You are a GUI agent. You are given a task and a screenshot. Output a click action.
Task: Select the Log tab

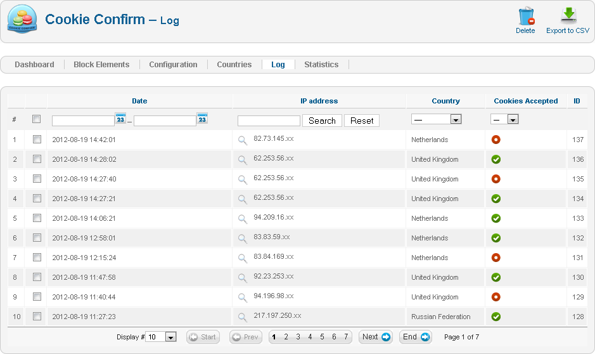[278, 65]
